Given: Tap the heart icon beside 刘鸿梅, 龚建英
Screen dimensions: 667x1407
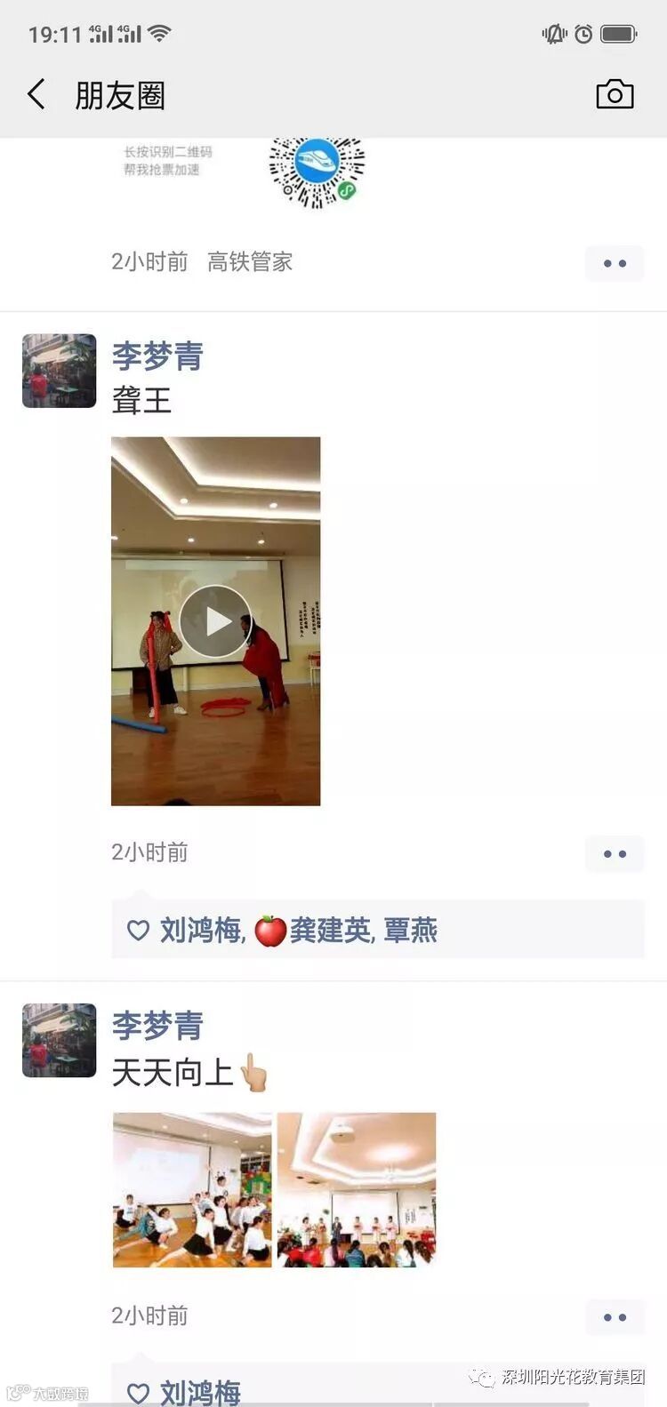Looking at the screenshot, I should click(x=138, y=931).
